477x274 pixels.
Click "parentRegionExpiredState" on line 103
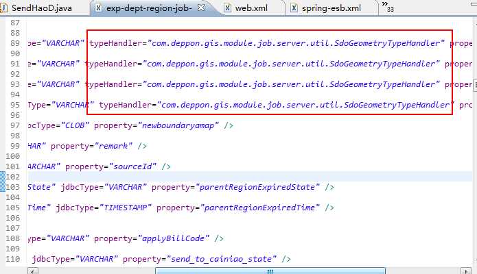coord(257,187)
